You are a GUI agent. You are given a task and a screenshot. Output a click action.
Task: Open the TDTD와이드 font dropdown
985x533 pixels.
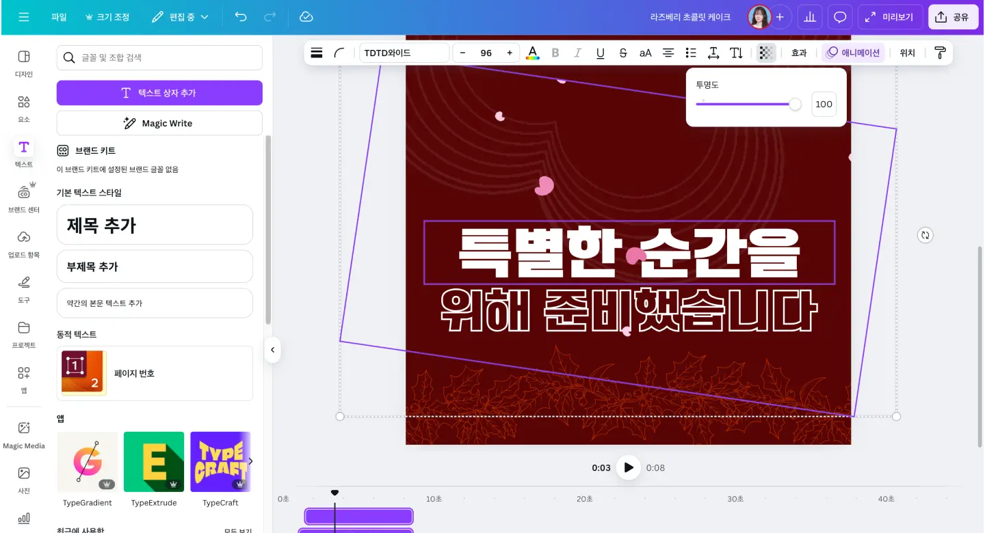tap(404, 53)
